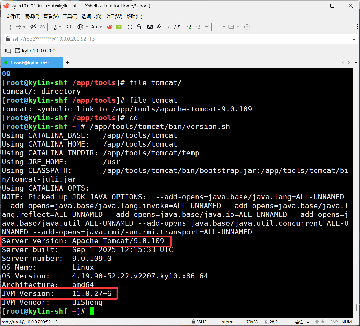Open the 工具(T) menu
The width and height of the screenshot is (360, 326).
pyautogui.click(x=70, y=17)
